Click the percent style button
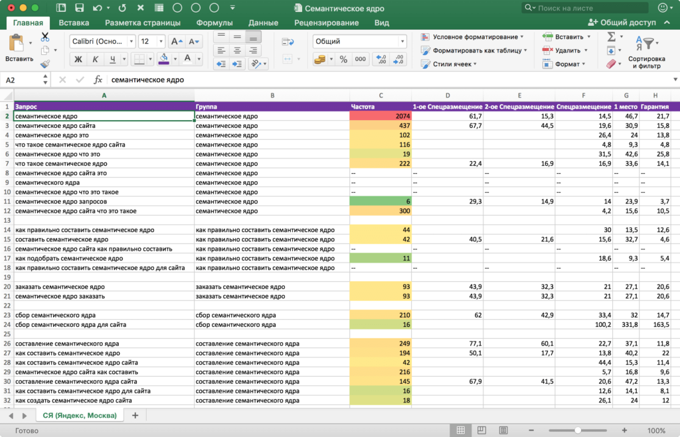This screenshot has height=437, width=680. [343, 59]
